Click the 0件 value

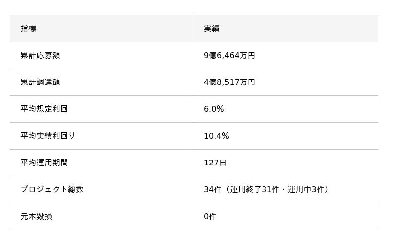210,216
